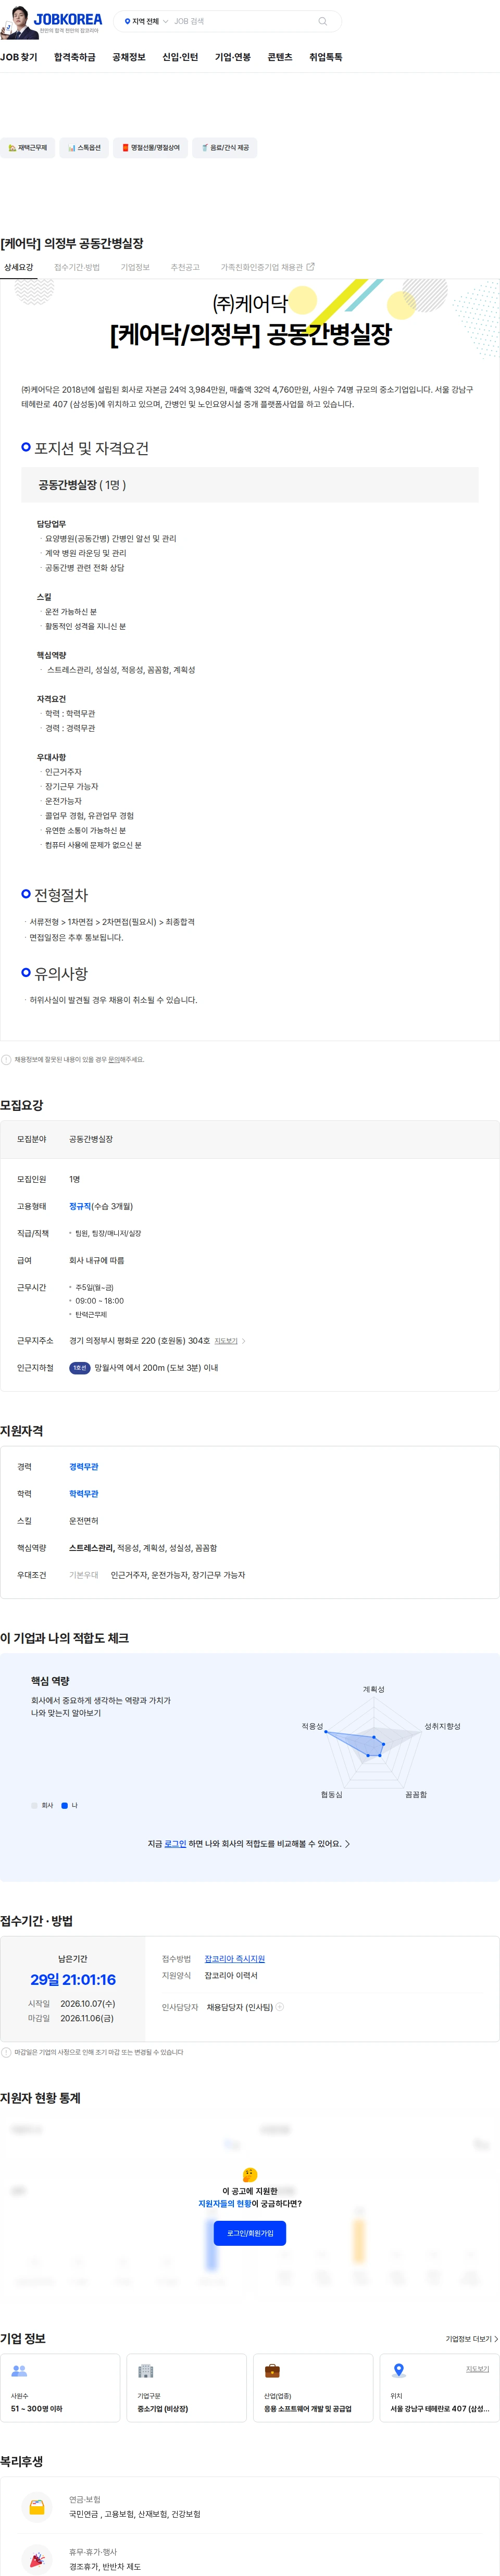Click the 양일사역 에서 200m text
The height and width of the screenshot is (2576, 500).
click(156, 1368)
